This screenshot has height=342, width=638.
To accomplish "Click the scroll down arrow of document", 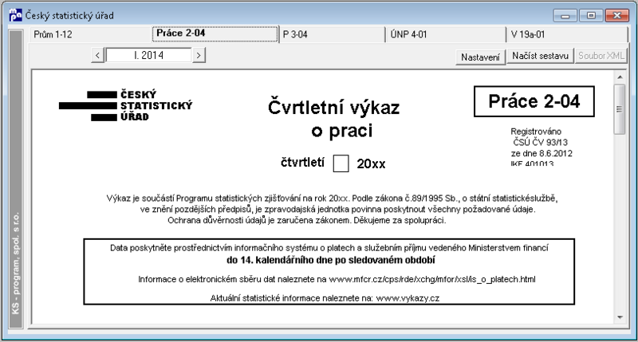I will [x=620, y=317].
